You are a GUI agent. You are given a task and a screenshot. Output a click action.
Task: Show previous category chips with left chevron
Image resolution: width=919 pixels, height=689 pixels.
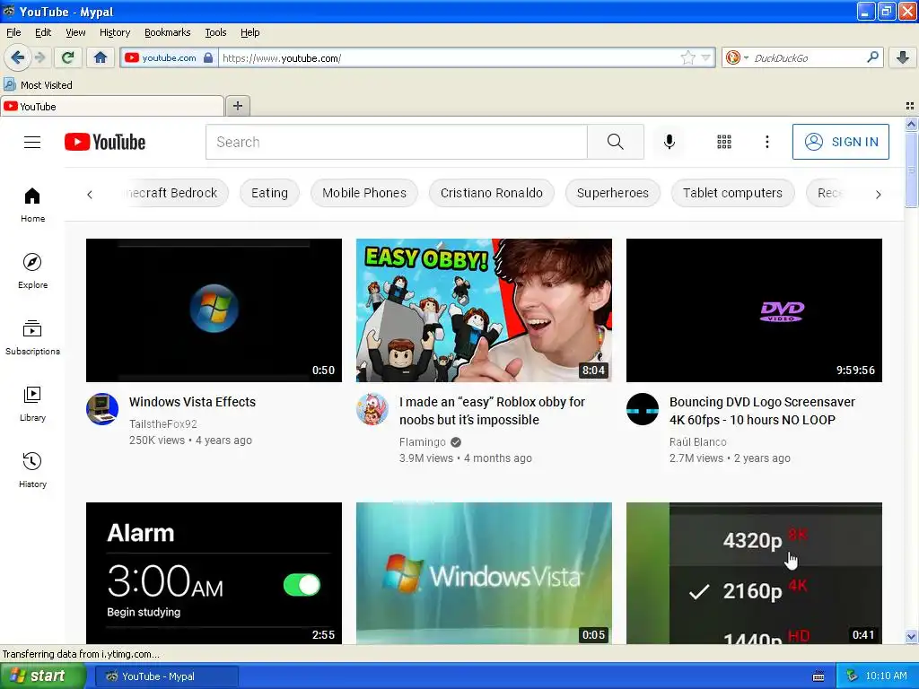coord(90,194)
